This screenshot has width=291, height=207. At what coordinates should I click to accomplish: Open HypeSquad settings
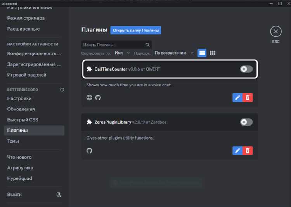coord(19,178)
